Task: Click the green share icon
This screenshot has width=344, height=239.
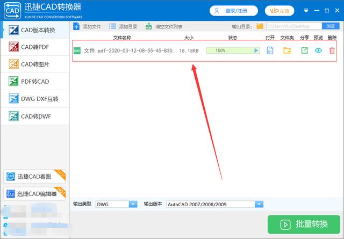Action: click(x=305, y=50)
